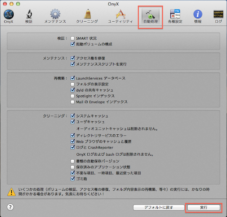Click the OnyX ログおよび bash ログ note
This screenshot has height=217, width=227.
coord(115,154)
